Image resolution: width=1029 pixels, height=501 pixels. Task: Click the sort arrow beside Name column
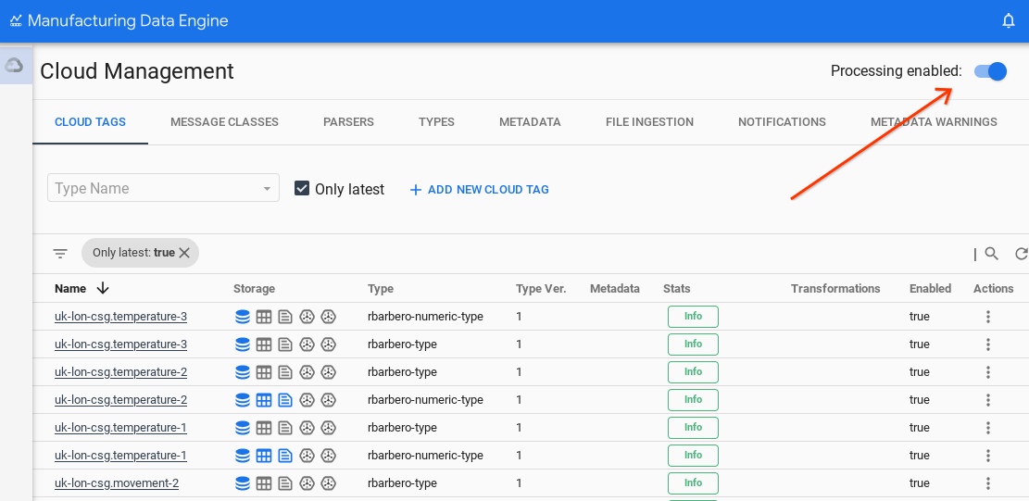tap(103, 288)
